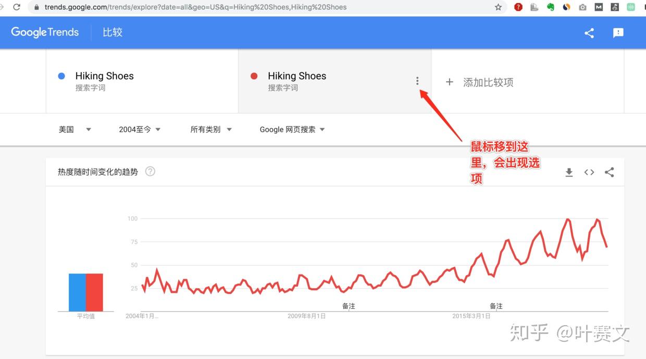Viewport: 646px width, 359px height.
Task: Open the Google 网页搜索 search type dropdown
Action: 292,130
